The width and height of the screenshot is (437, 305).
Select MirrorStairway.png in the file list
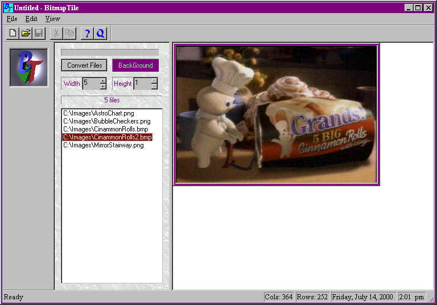coord(103,145)
